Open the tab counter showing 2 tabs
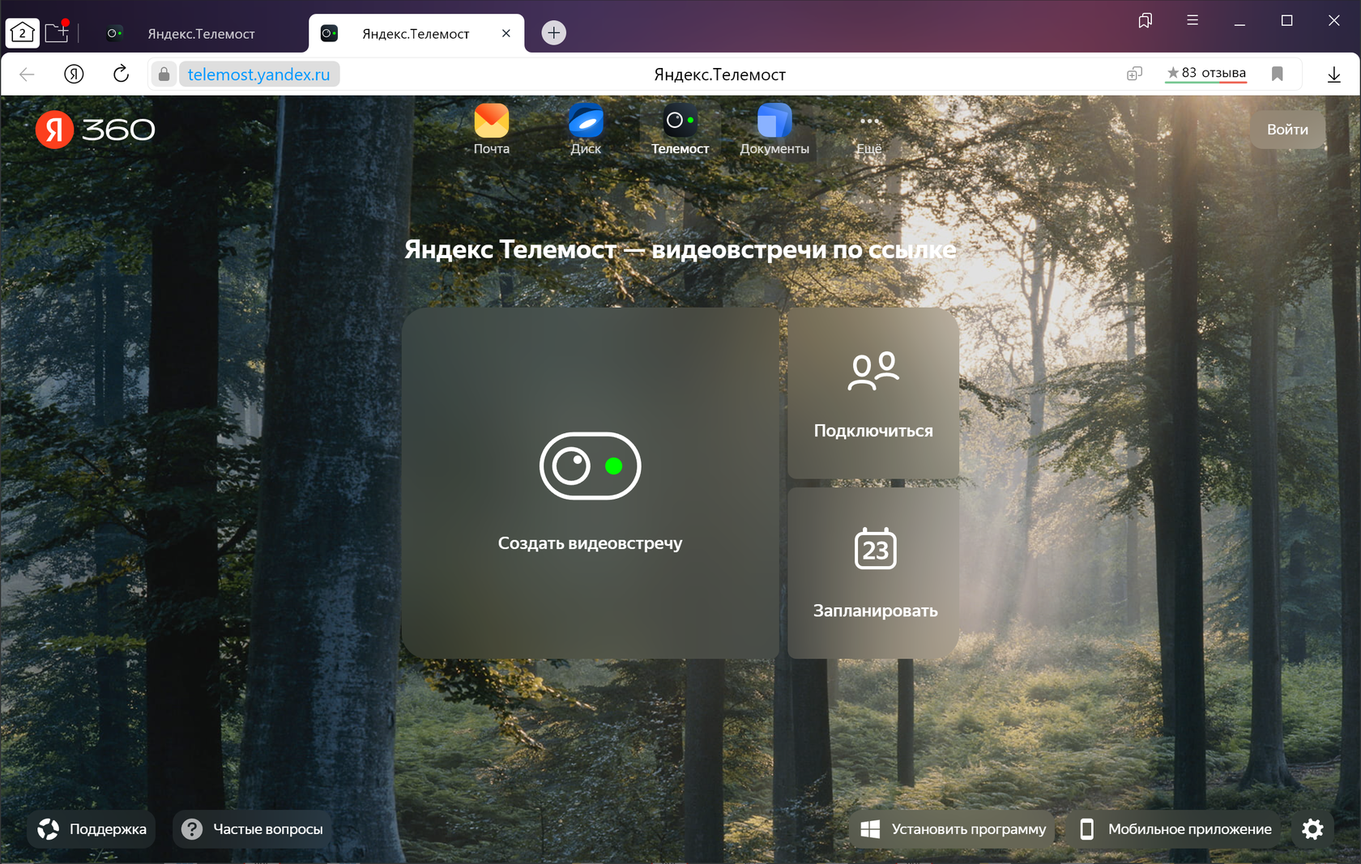Image resolution: width=1361 pixels, height=864 pixels. 22,33
